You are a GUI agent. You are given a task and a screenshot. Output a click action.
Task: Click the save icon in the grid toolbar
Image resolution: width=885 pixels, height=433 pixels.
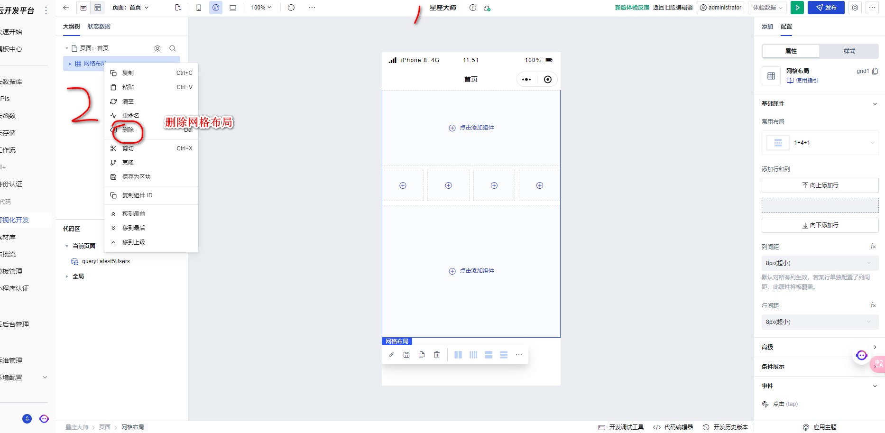click(x=406, y=355)
